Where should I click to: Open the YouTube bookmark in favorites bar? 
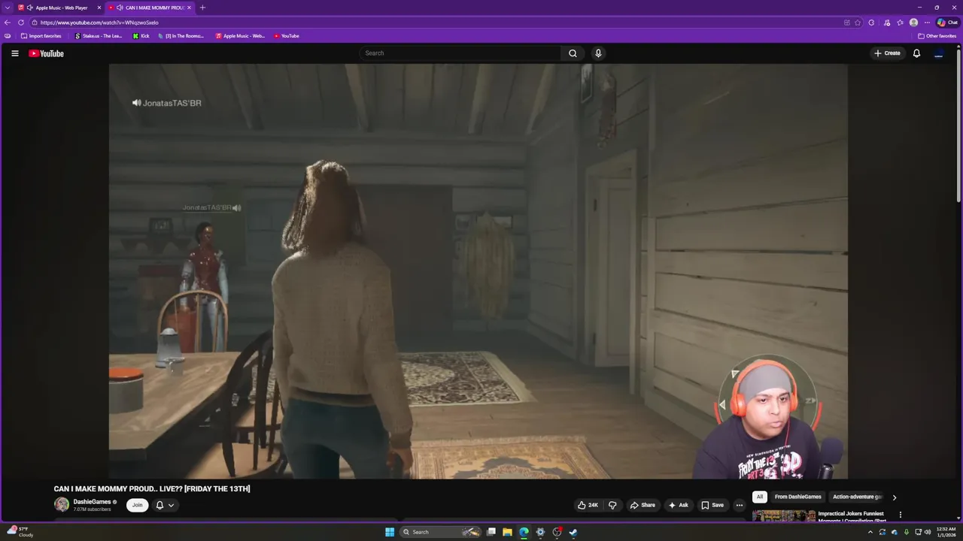[x=287, y=36]
